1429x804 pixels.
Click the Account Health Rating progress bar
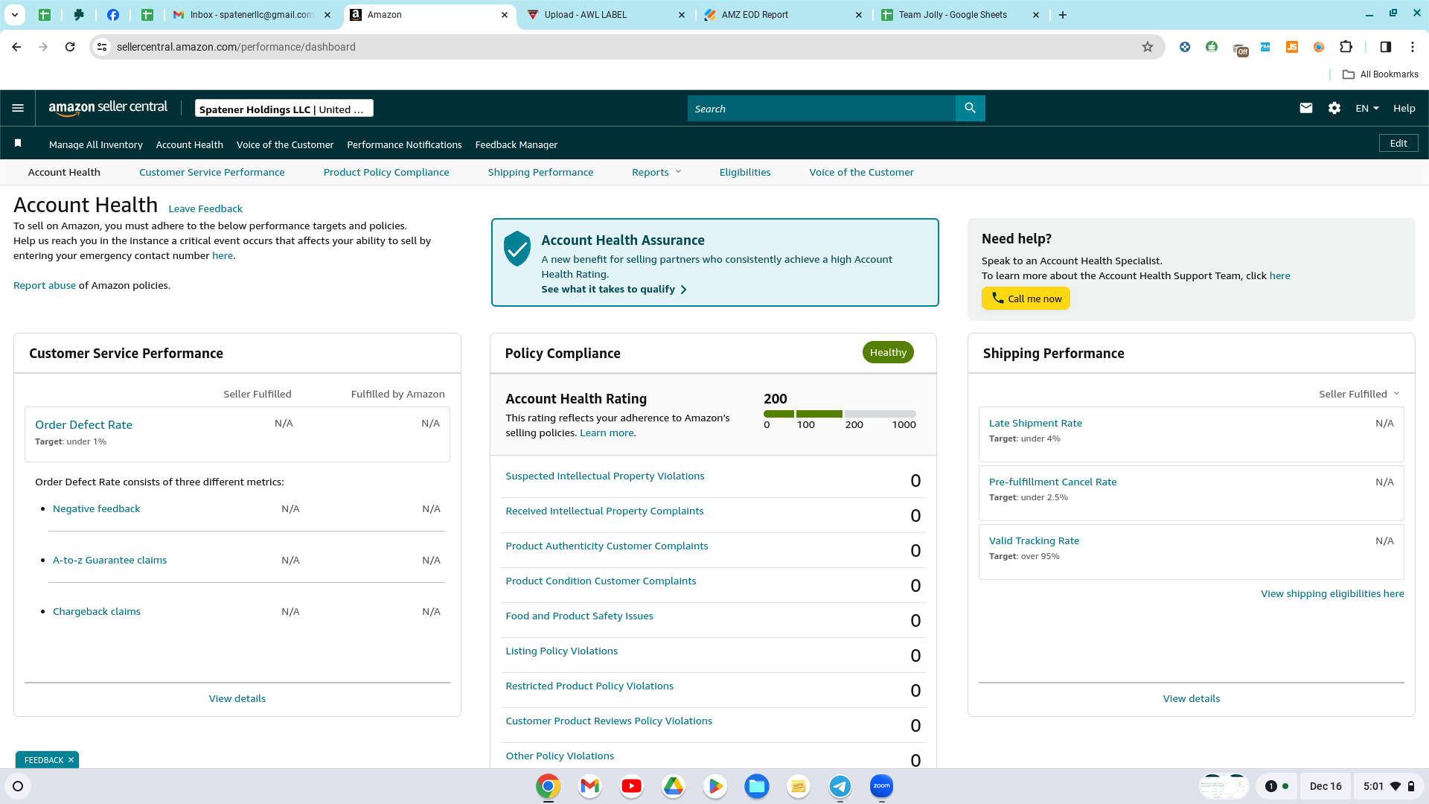pos(840,414)
